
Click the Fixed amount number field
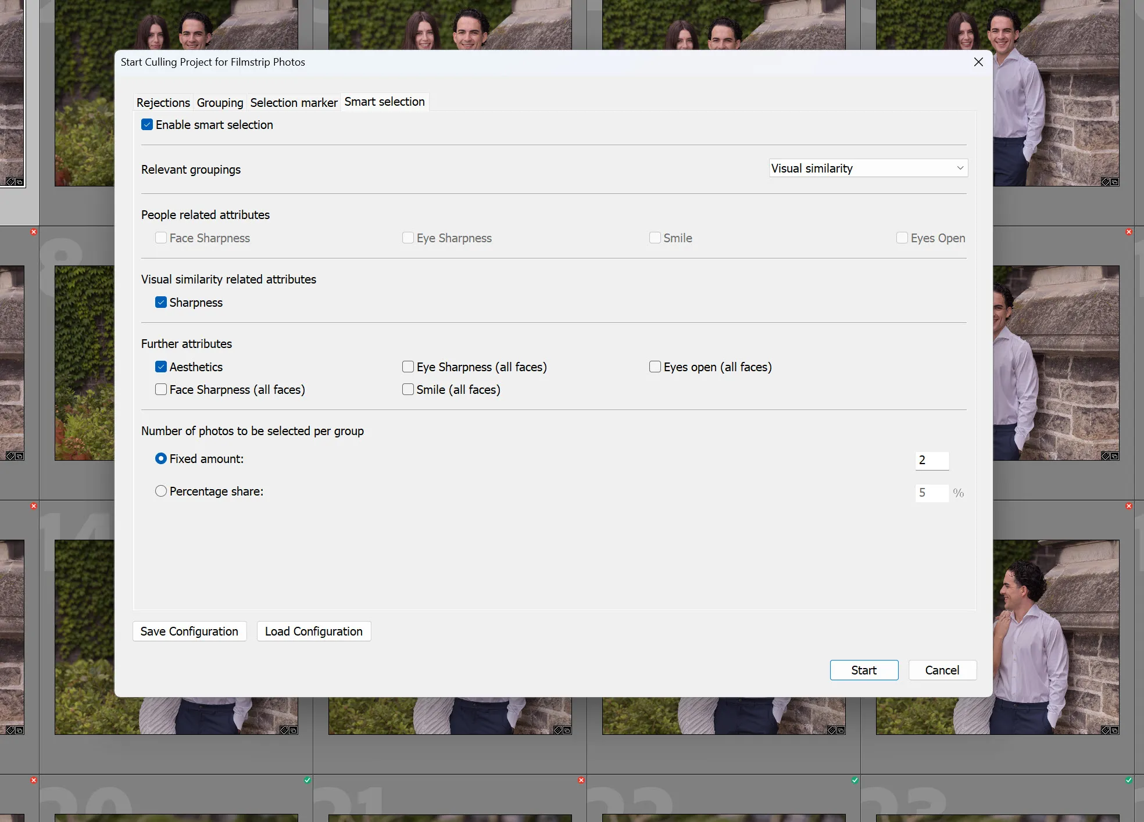click(x=931, y=460)
